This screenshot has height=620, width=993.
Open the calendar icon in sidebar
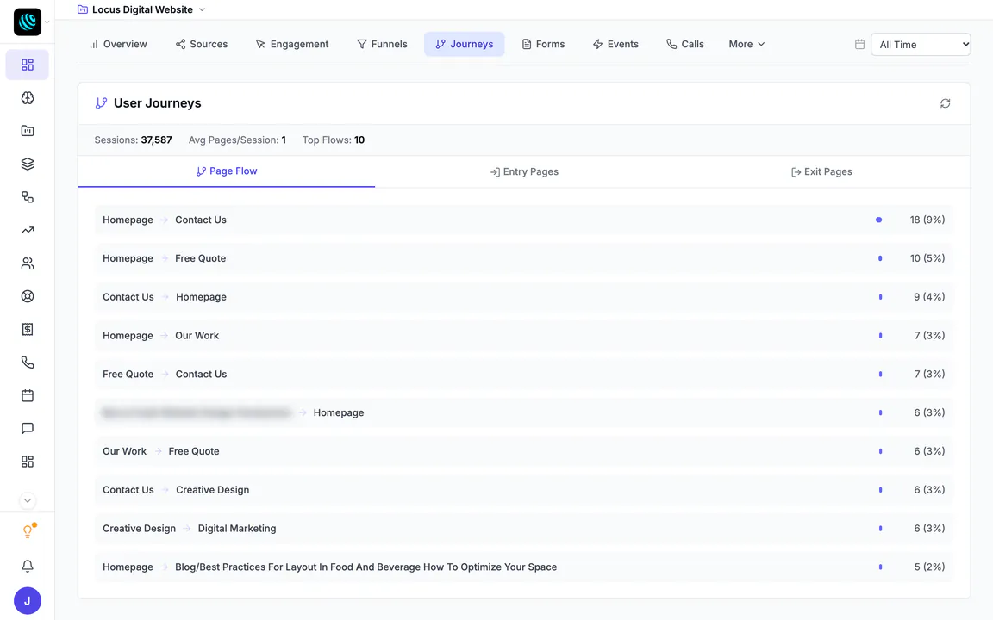click(28, 395)
